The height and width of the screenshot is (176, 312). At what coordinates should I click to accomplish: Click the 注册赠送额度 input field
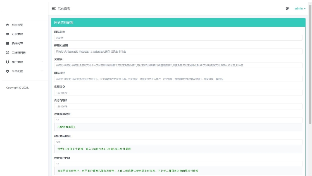[178, 120]
